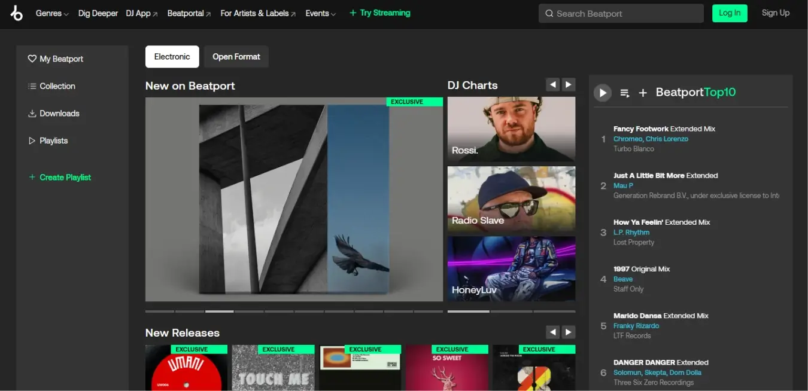Open the Beatportal external link

pyautogui.click(x=189, y=13)
